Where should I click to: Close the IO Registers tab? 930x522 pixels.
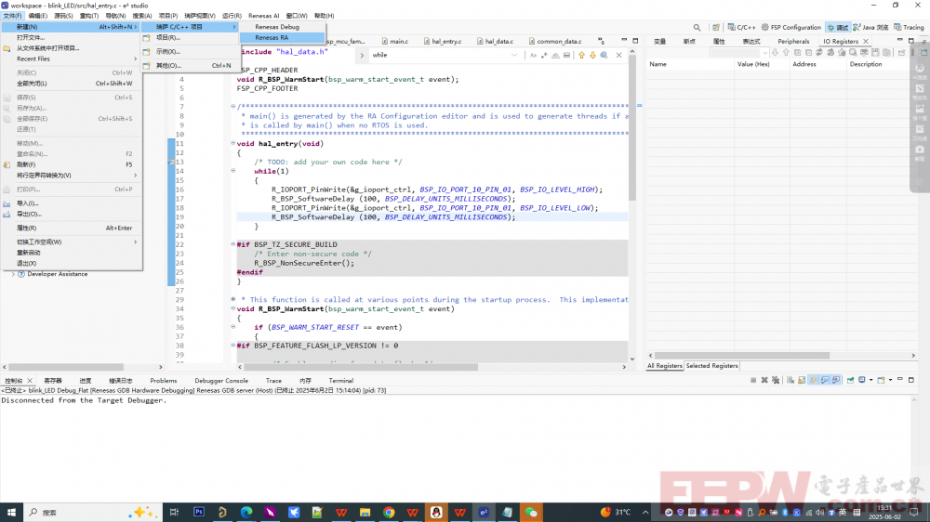tap(866, 42)
